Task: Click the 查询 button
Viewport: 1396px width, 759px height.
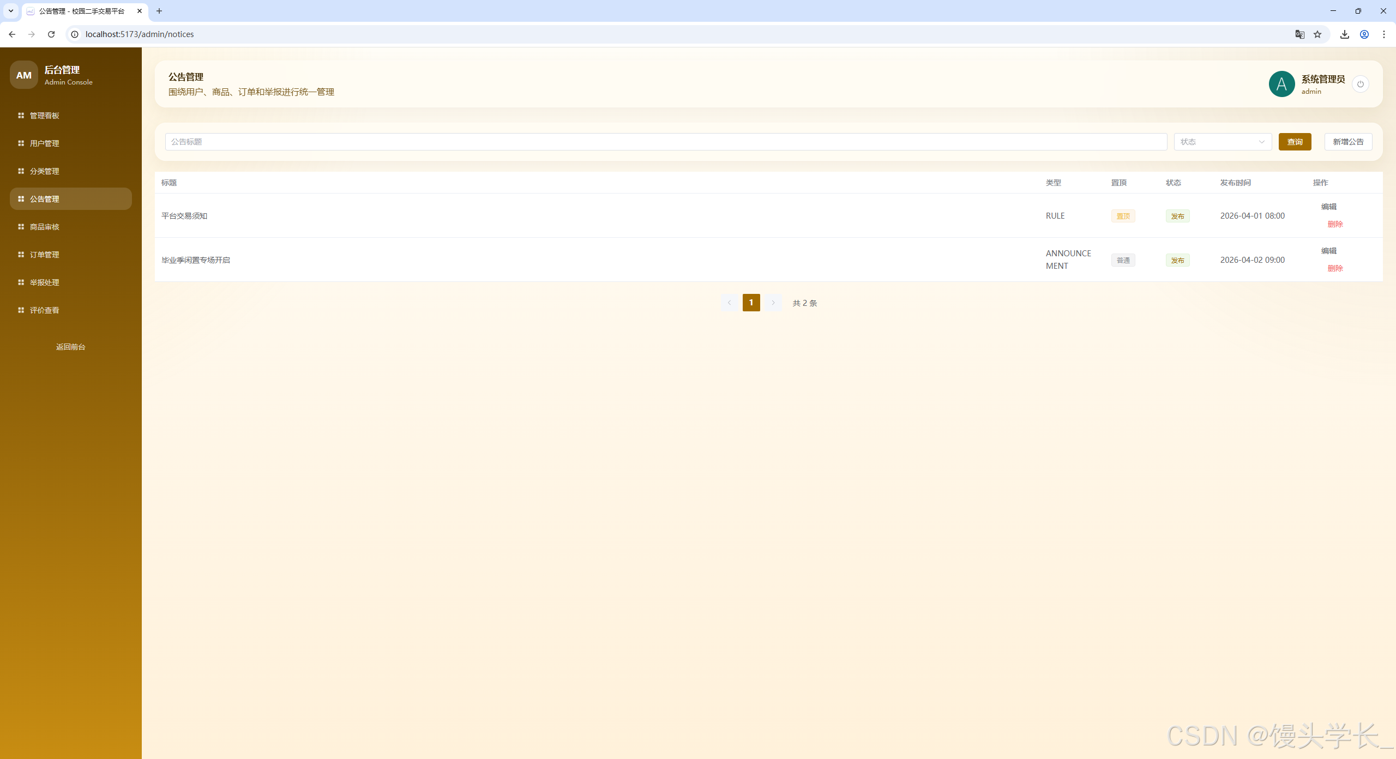Action: (x=1295, y=142)
